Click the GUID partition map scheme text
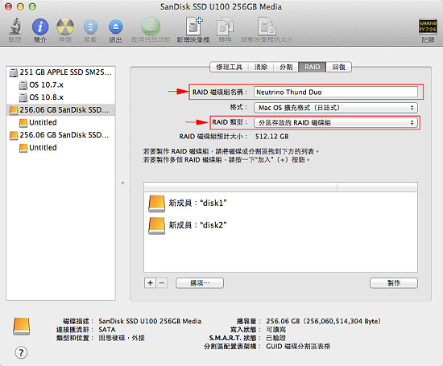The width and height of the screenshot is (443, 366). (298, 346)
